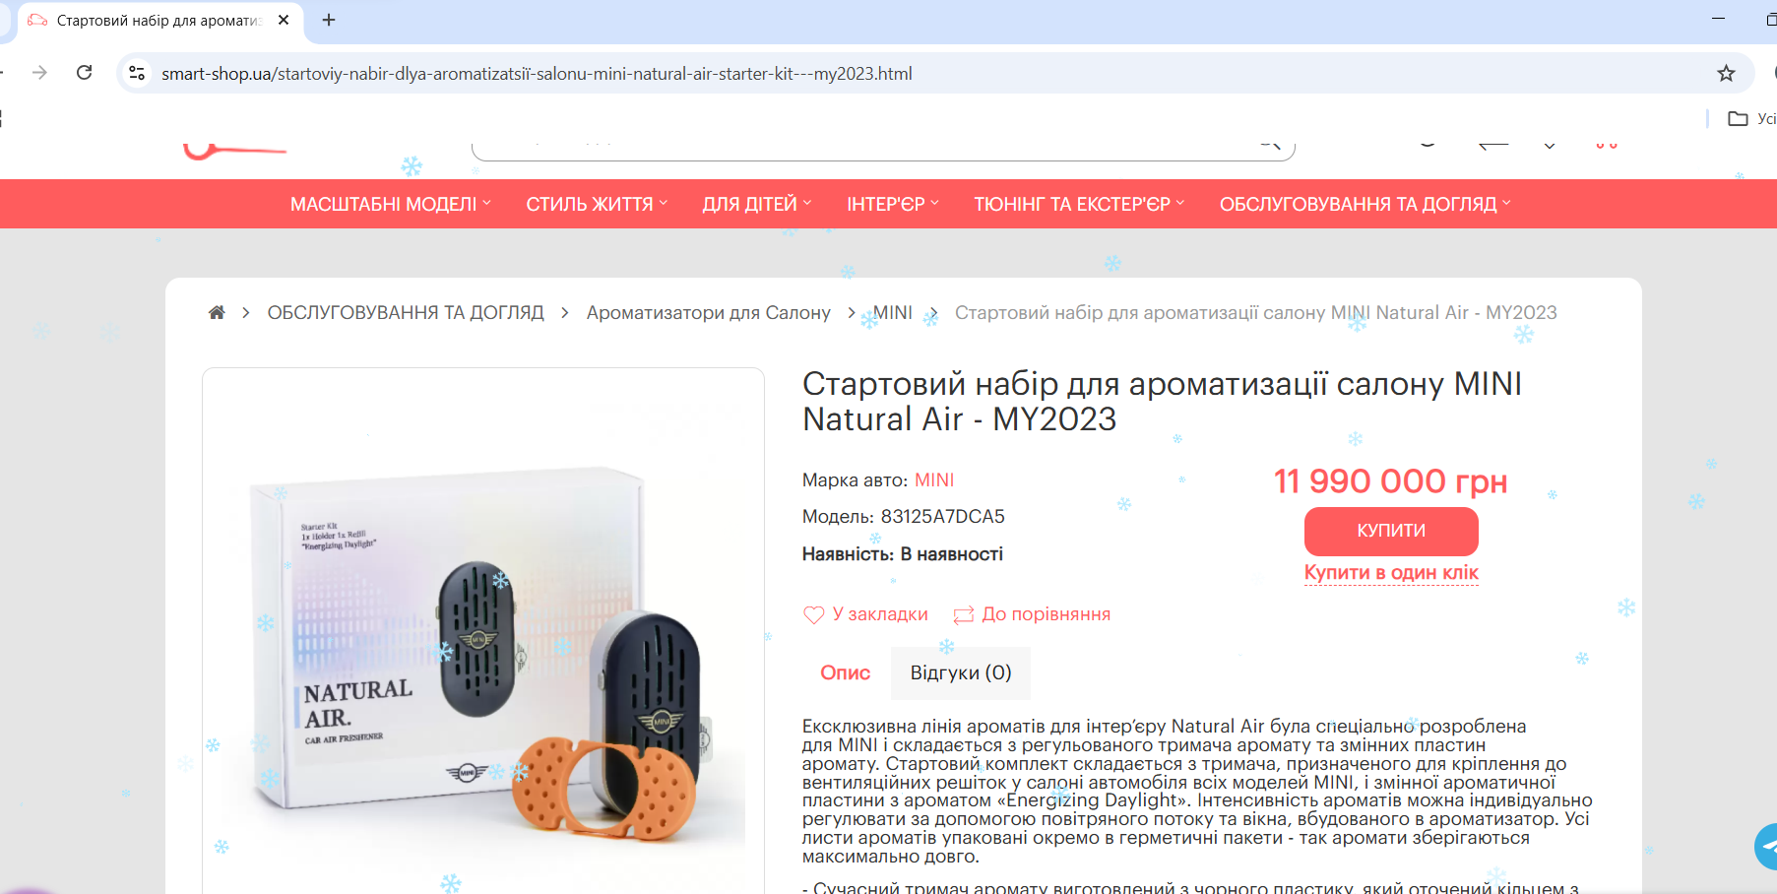Click the КУПИТИ button
Screen dimensions: 1777x894
pyautogui.click(x=1391, y=531)
